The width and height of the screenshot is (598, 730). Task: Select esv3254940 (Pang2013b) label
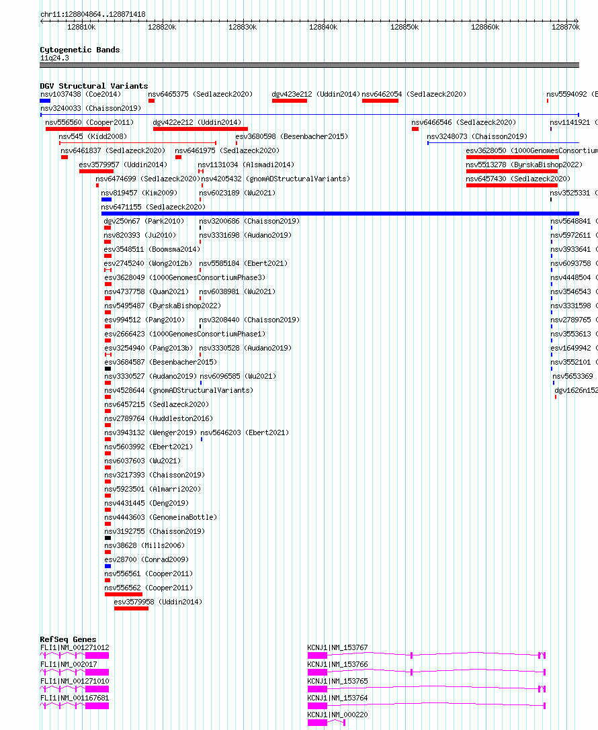coord(148,348)
